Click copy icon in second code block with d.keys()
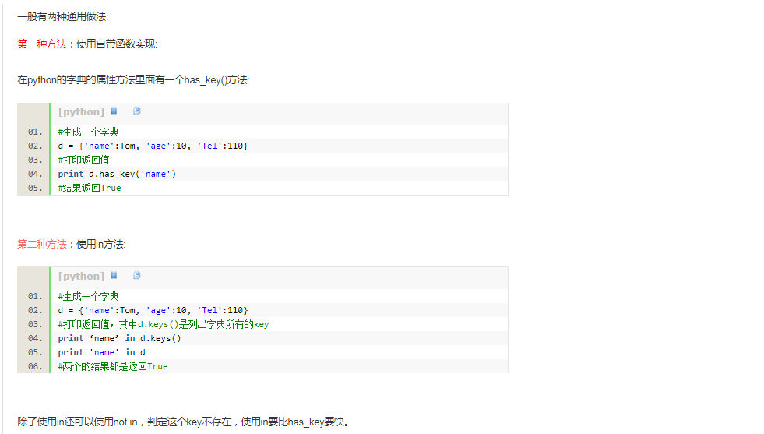Viewport: 764px width, 434px height. 137,276
